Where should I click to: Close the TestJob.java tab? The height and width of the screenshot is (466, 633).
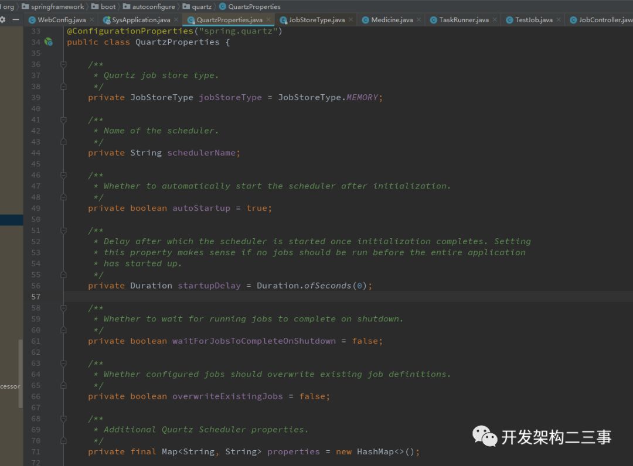[x=559, y=19]
